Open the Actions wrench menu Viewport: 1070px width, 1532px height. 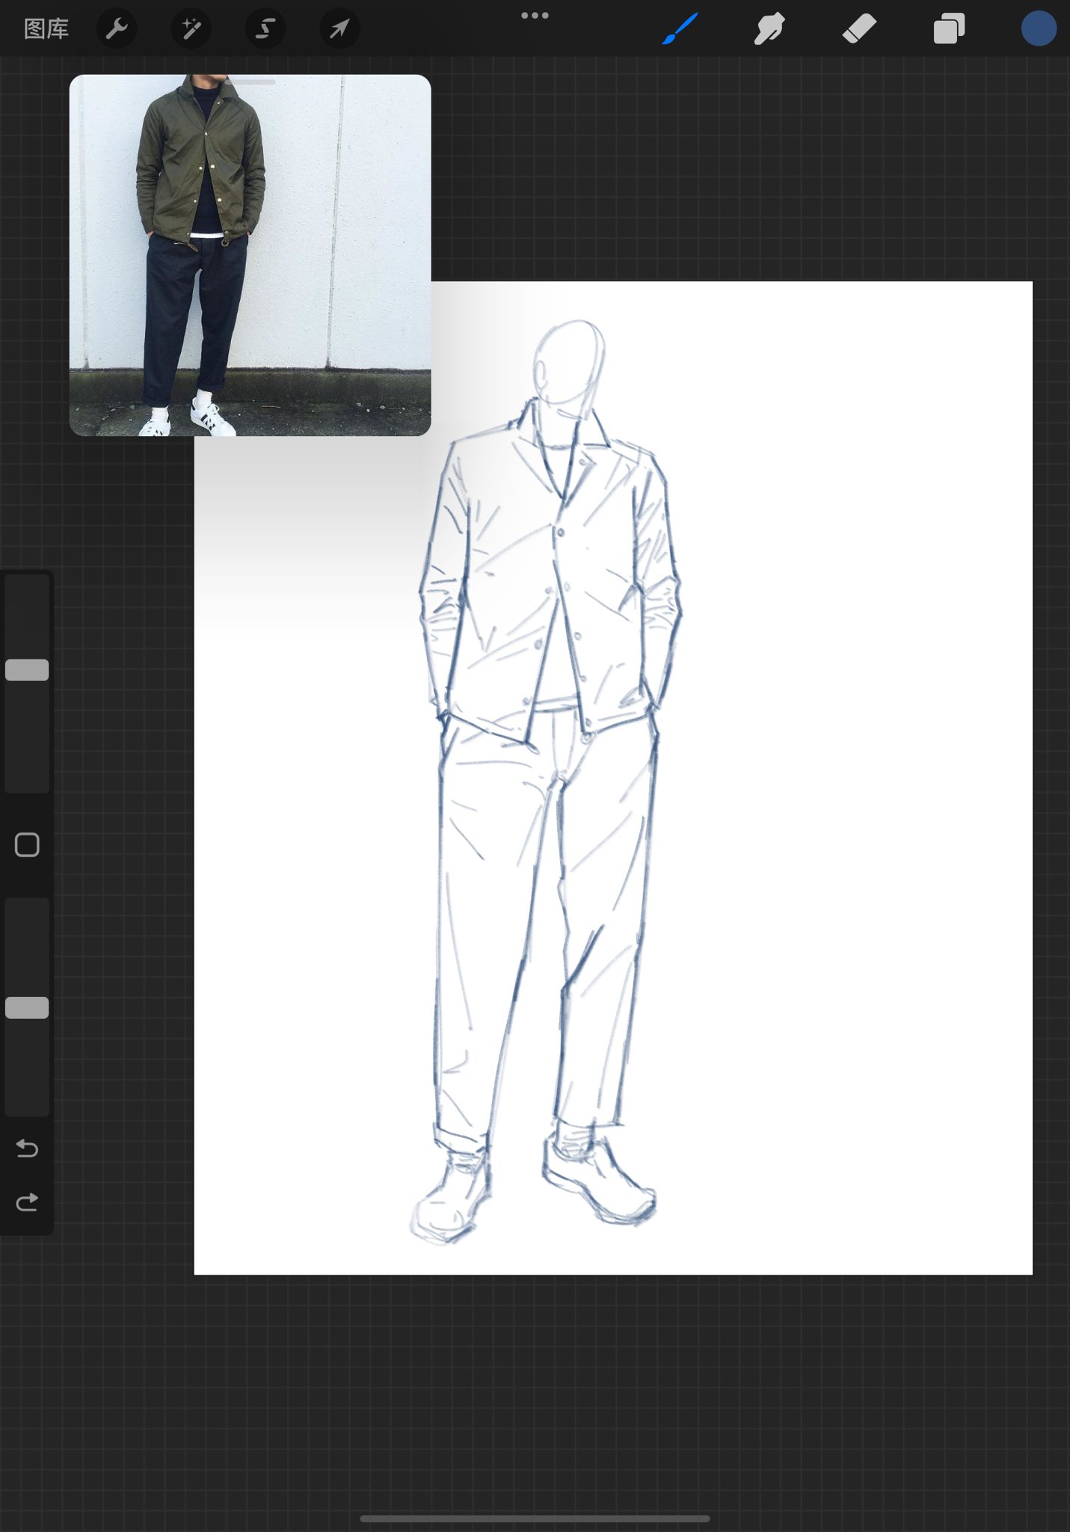coord(117,29)
